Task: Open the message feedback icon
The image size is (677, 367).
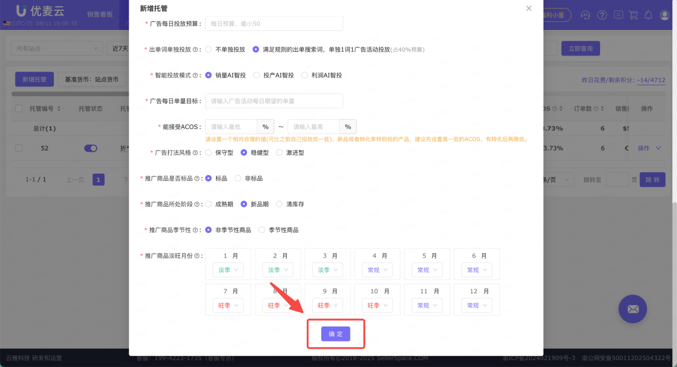Action: point(619,15)
